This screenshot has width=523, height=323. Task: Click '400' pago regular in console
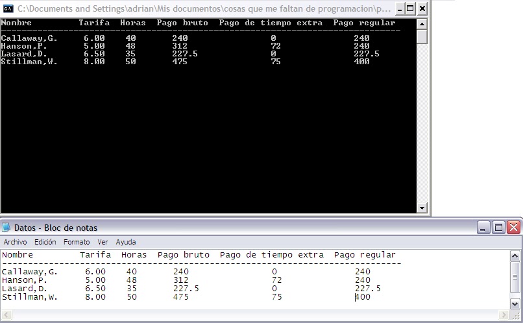click(x=362, y=62)
